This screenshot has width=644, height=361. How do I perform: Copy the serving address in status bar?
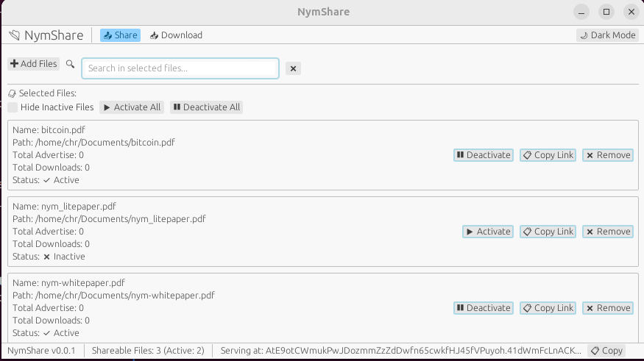point(606,351)
